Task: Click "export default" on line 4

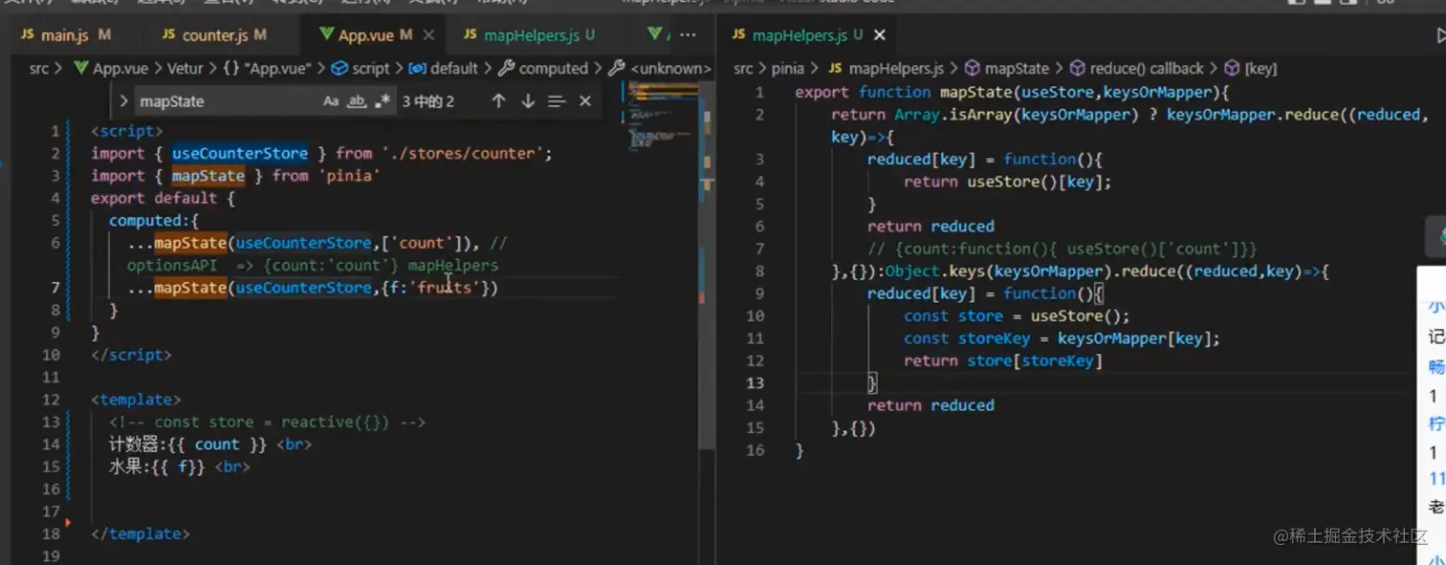Action: pos(154,198)
